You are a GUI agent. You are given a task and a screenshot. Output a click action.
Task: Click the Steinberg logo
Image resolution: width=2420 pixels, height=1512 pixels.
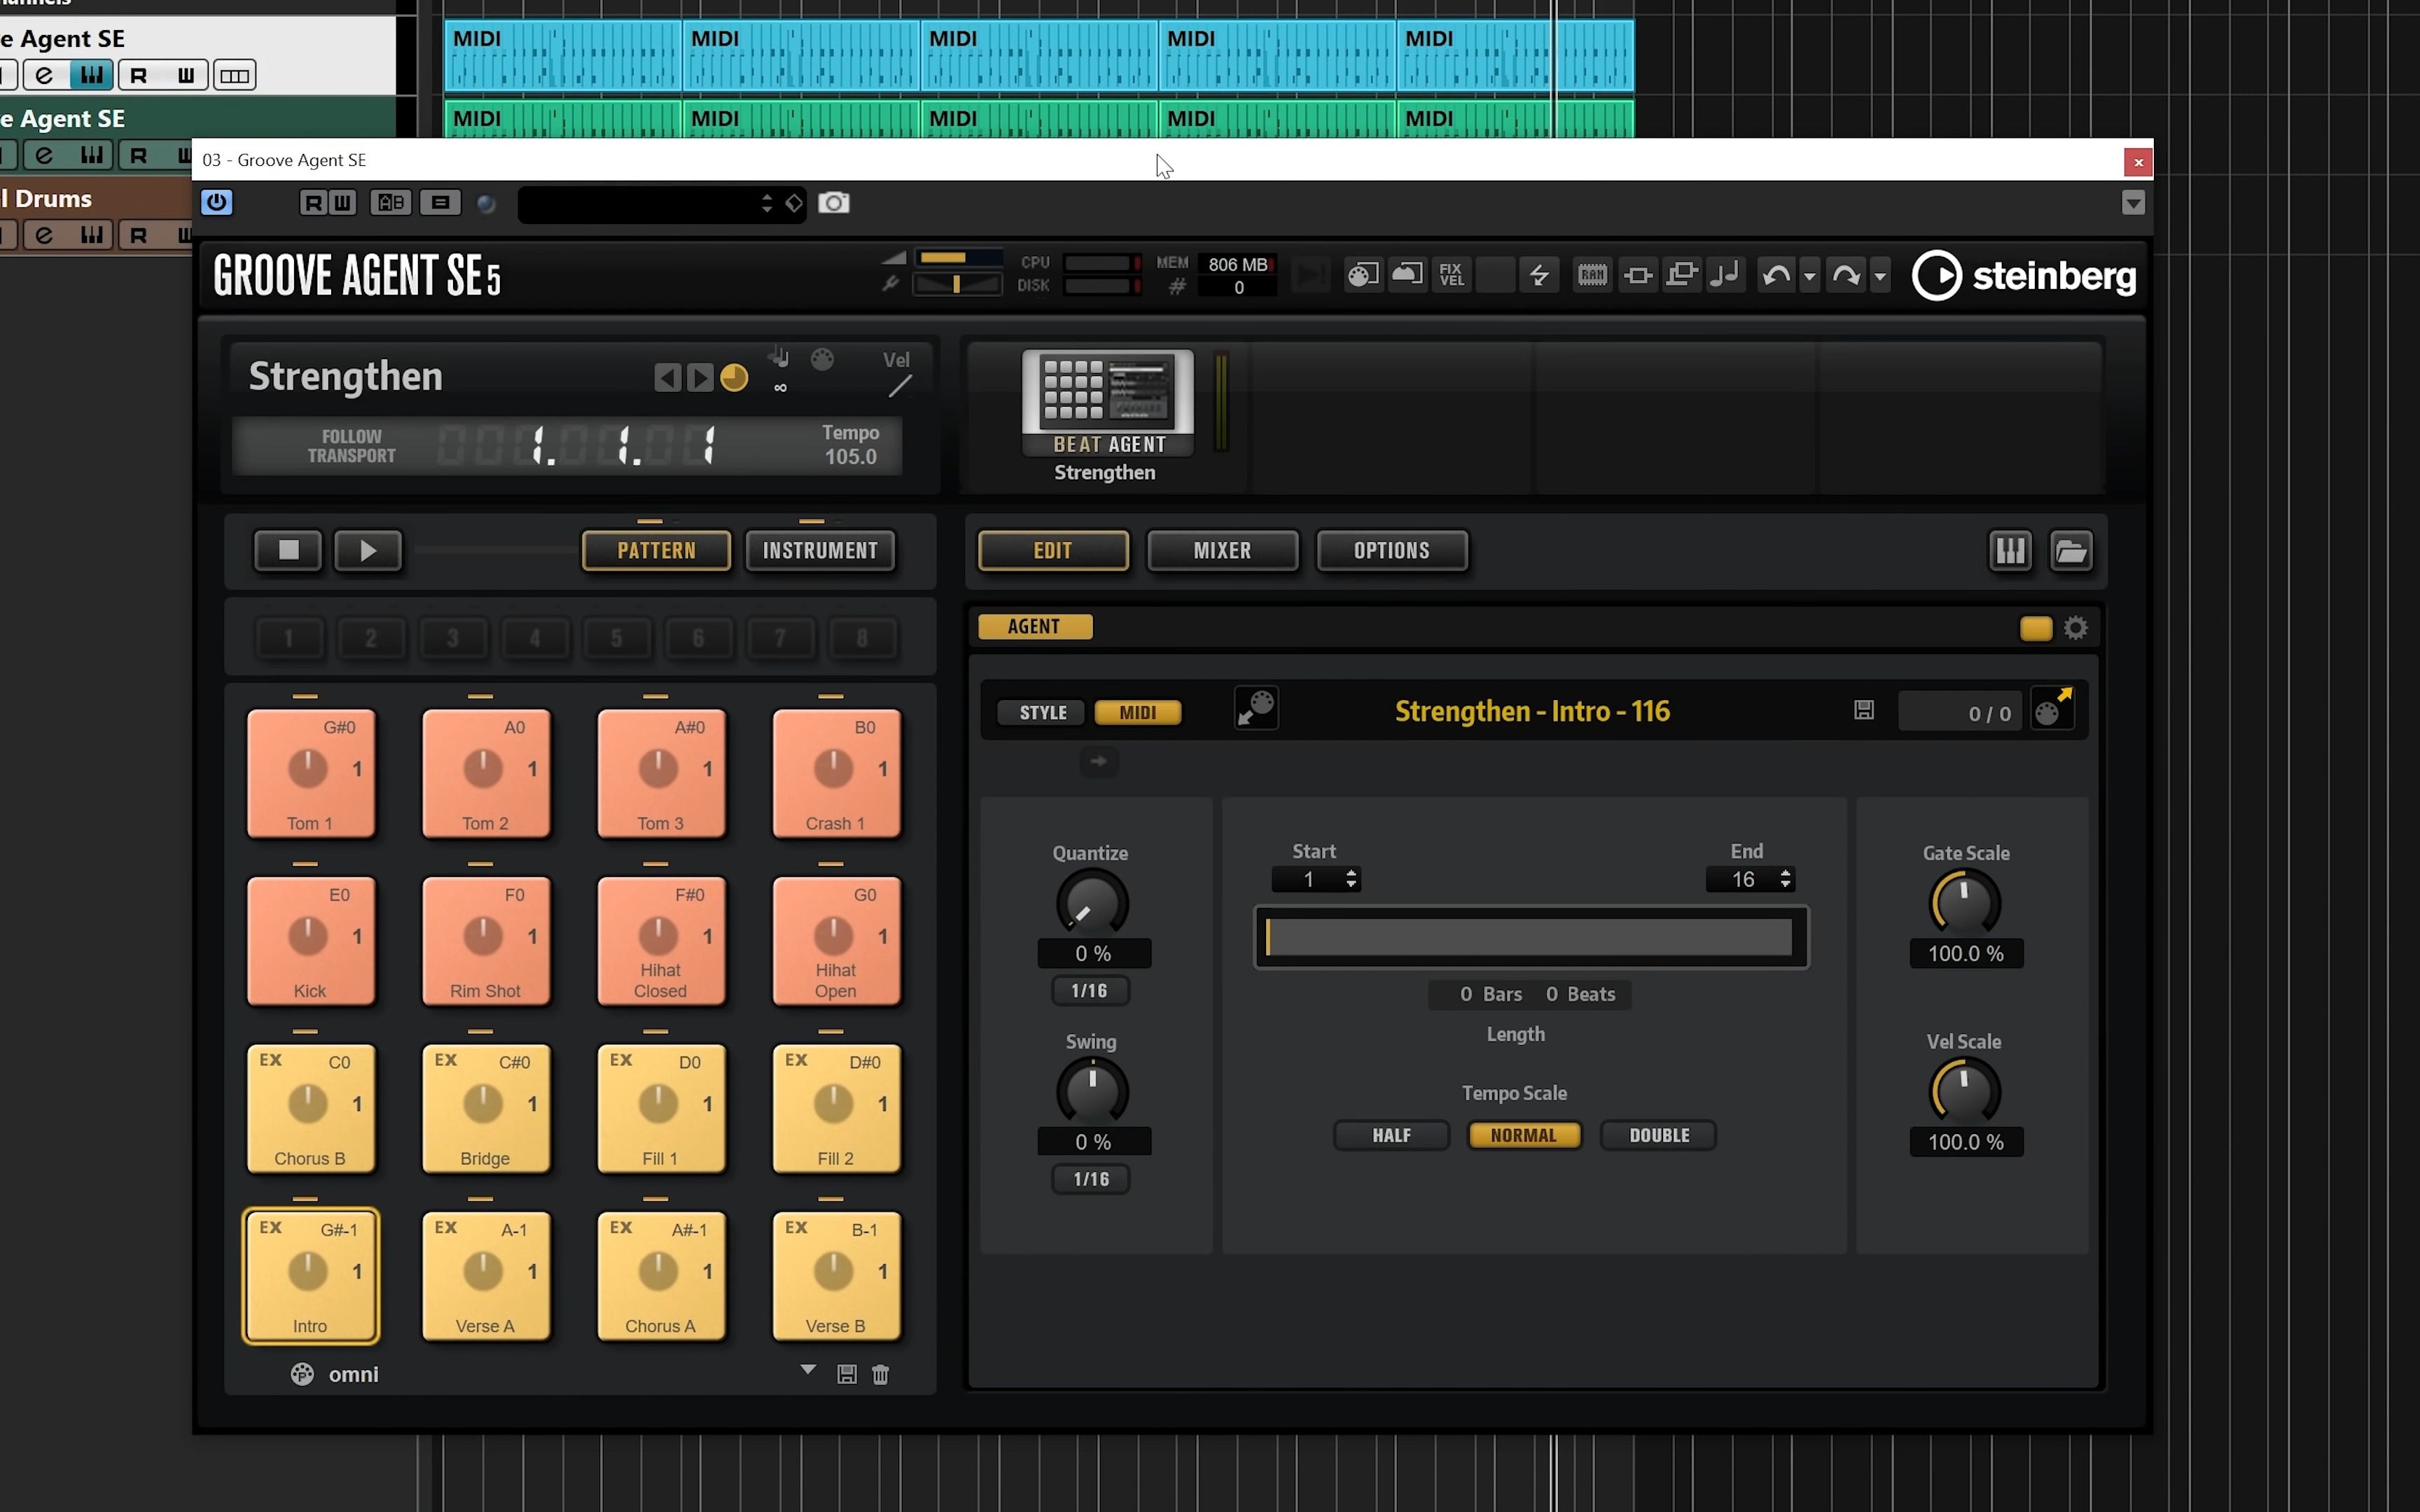tap(2024, 275)
